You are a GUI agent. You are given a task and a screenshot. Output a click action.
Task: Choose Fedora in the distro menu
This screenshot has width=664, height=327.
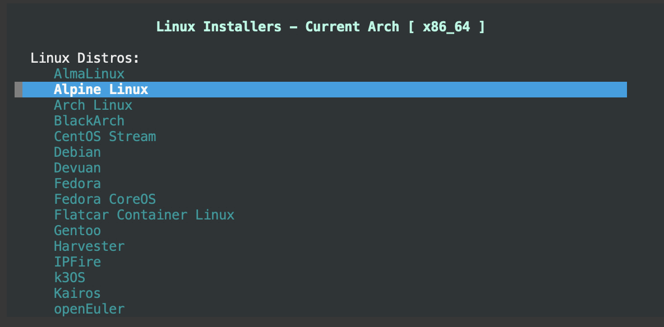[77, 183]
